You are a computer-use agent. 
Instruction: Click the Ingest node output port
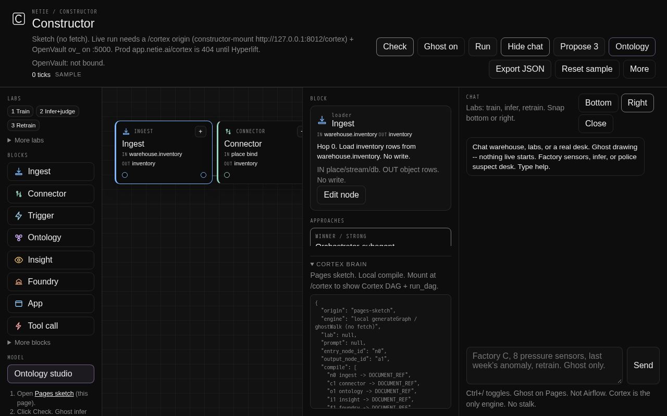click(x=203, y=175)
